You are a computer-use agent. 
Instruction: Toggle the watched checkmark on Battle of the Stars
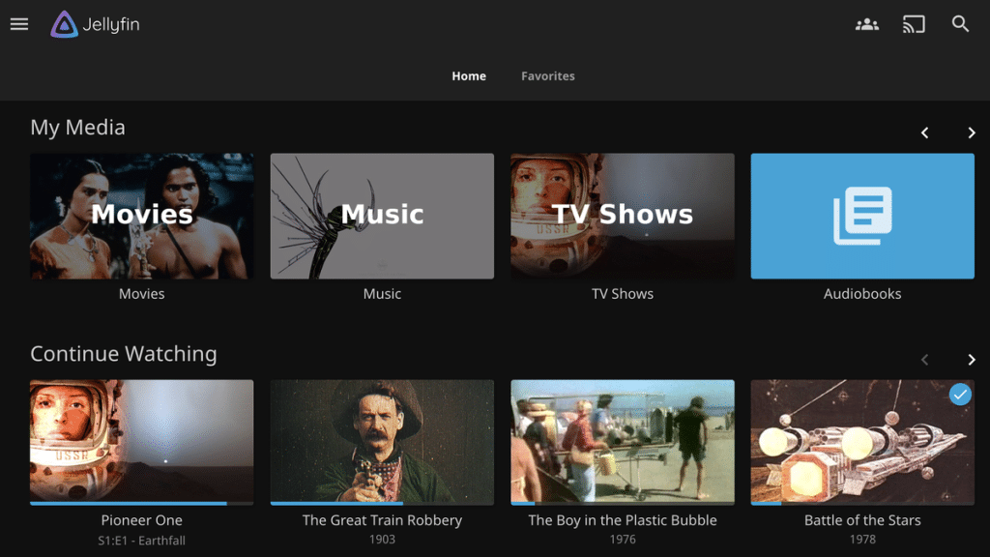[960, 395]
